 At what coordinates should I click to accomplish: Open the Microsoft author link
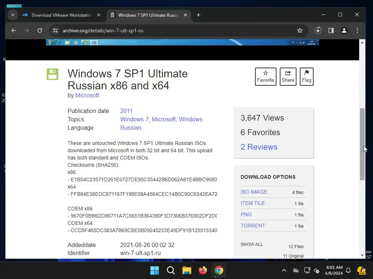pyautogui.click(x=87, y=96)
